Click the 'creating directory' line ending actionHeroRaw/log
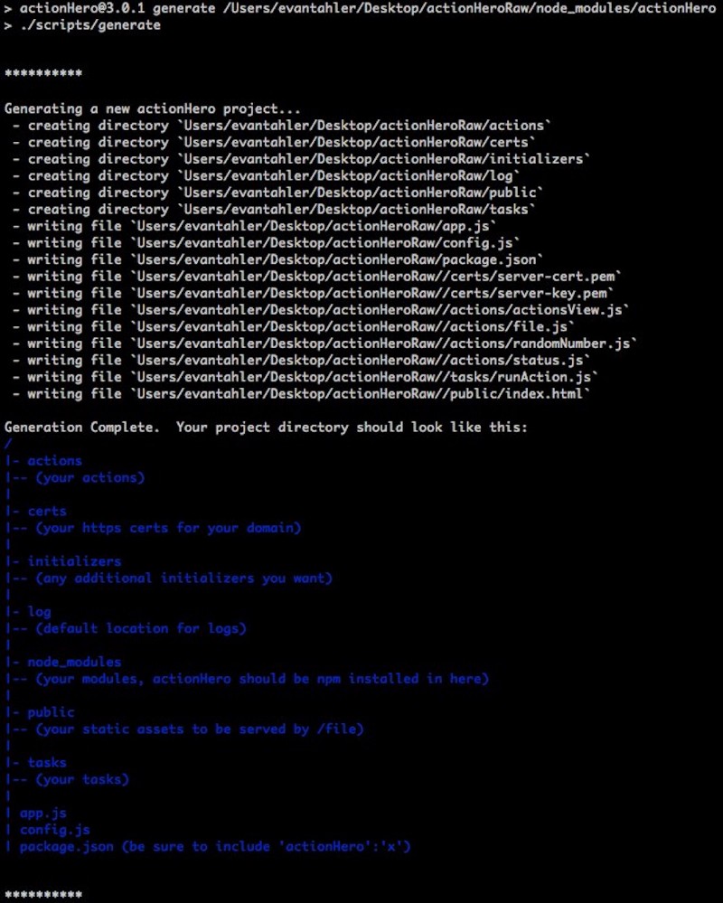 266,175
